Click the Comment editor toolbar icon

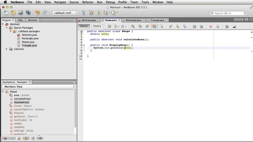click(x=227, y=26)
